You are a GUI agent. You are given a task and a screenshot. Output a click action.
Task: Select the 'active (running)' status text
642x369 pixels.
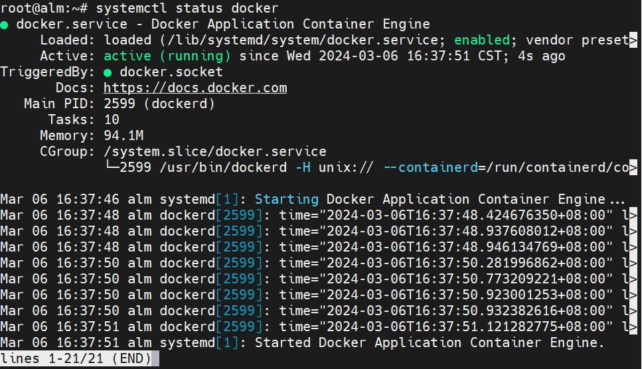tap(167, 56)
